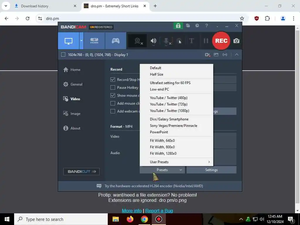
Task: Click the audio-only recording icon
Action: pos(225,55)
